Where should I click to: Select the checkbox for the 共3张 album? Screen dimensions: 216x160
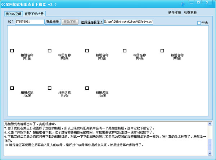87,51
